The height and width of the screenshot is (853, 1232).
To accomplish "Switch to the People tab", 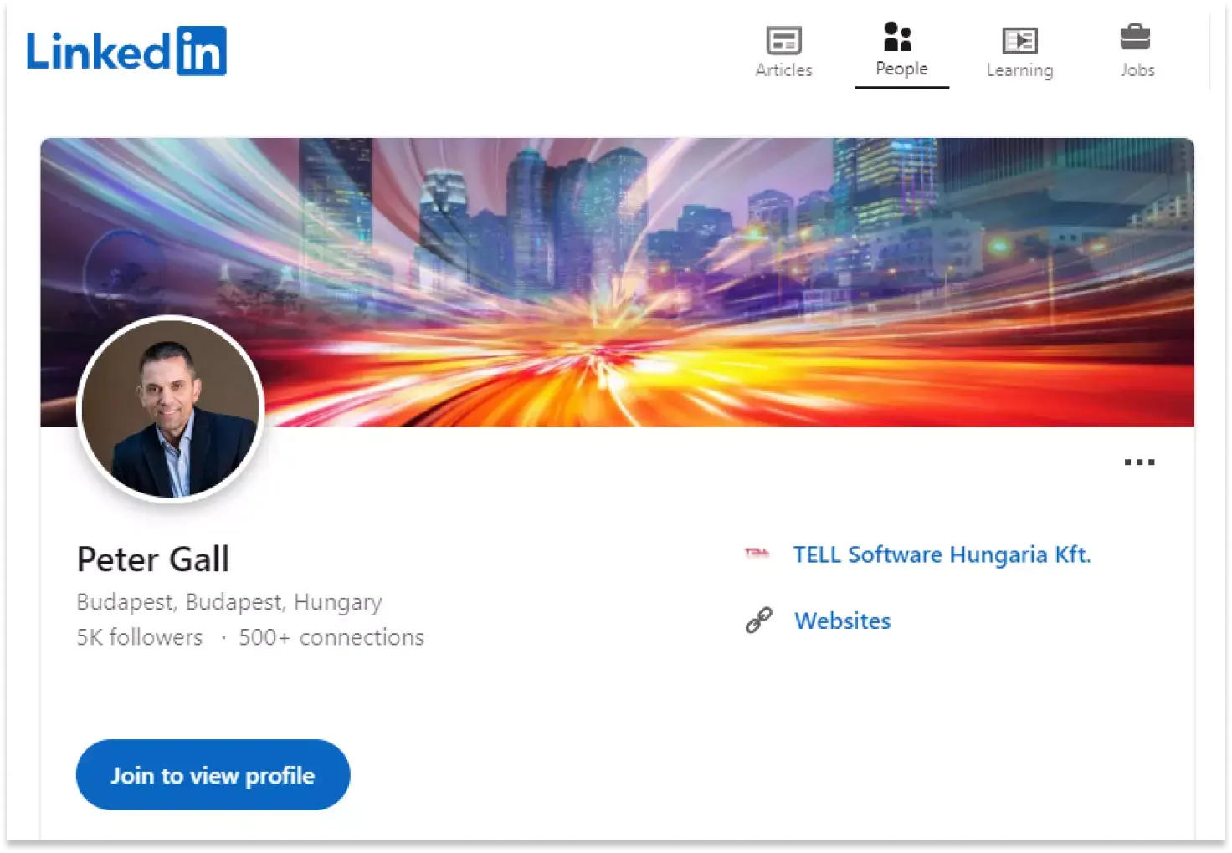I will 901,52.
